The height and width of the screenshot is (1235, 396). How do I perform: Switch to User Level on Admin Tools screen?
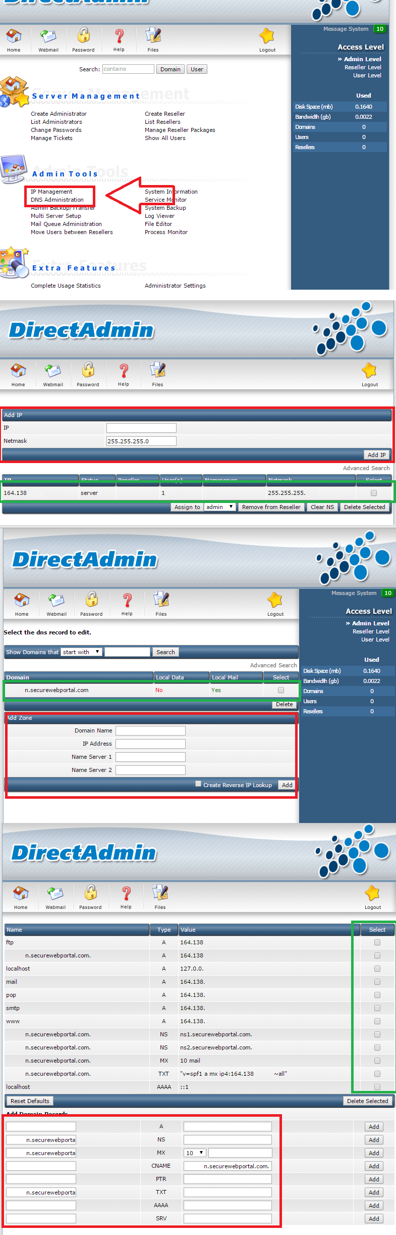tap(367, 75)
